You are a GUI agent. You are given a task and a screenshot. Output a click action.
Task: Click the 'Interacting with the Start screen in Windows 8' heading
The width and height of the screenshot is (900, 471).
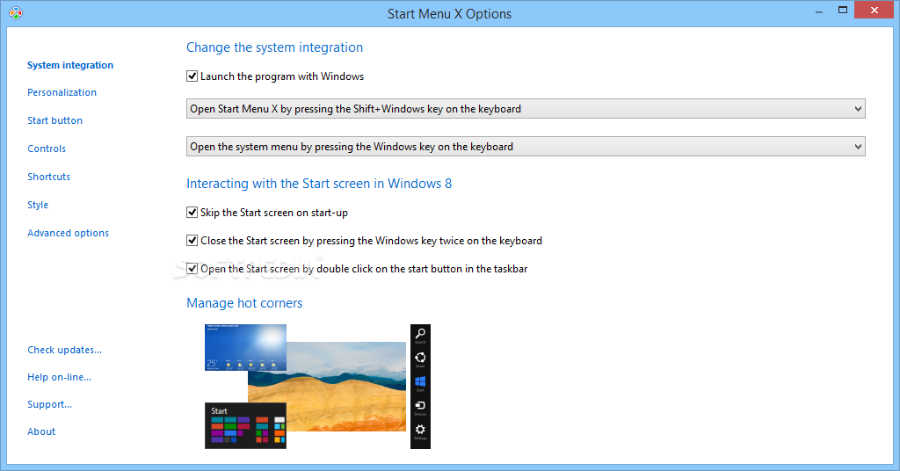coord(319,184)
